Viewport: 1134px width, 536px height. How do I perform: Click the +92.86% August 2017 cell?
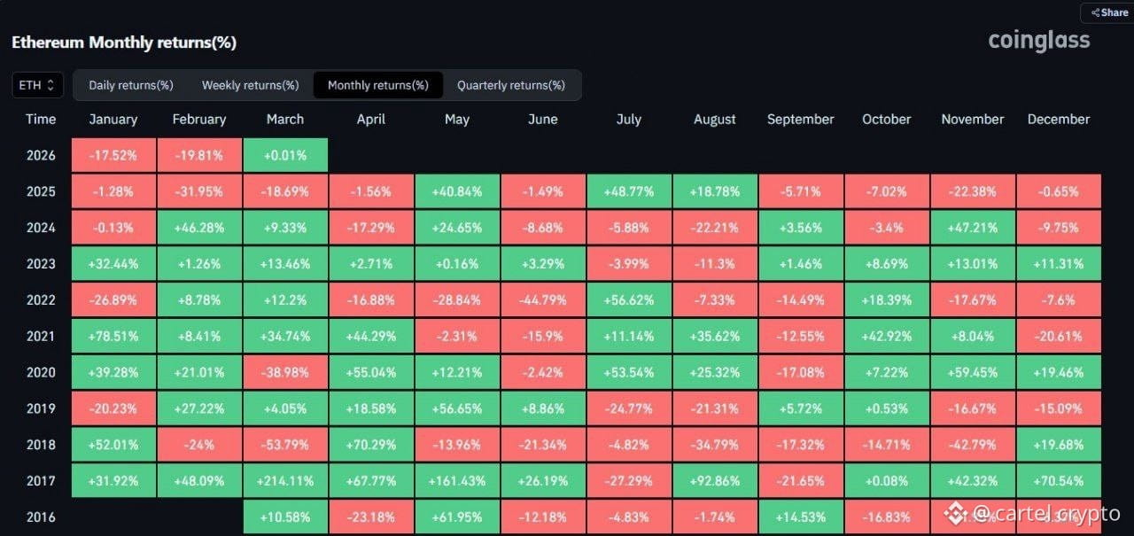[x=715, y=481]
